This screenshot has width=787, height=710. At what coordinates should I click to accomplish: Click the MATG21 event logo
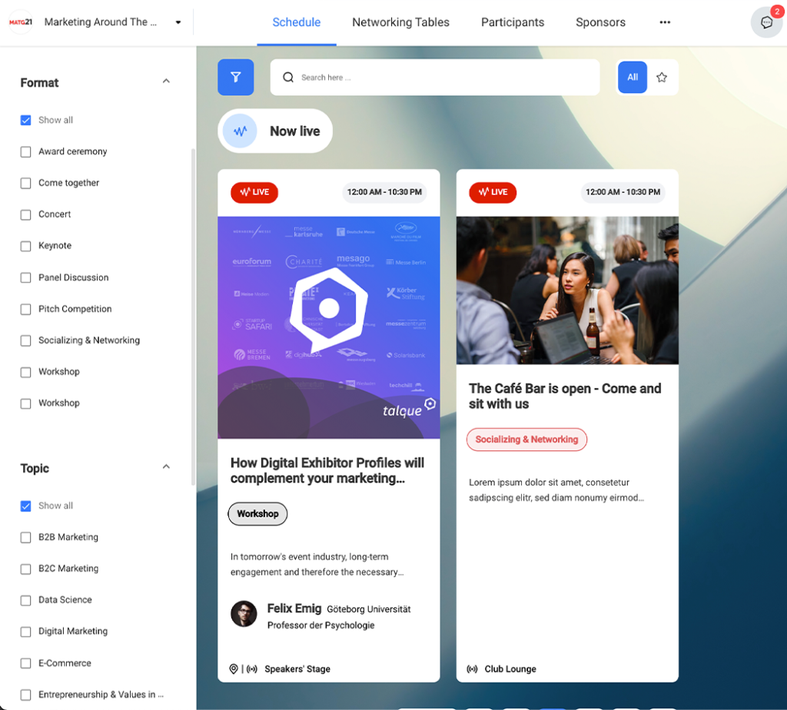click(21, 22)
